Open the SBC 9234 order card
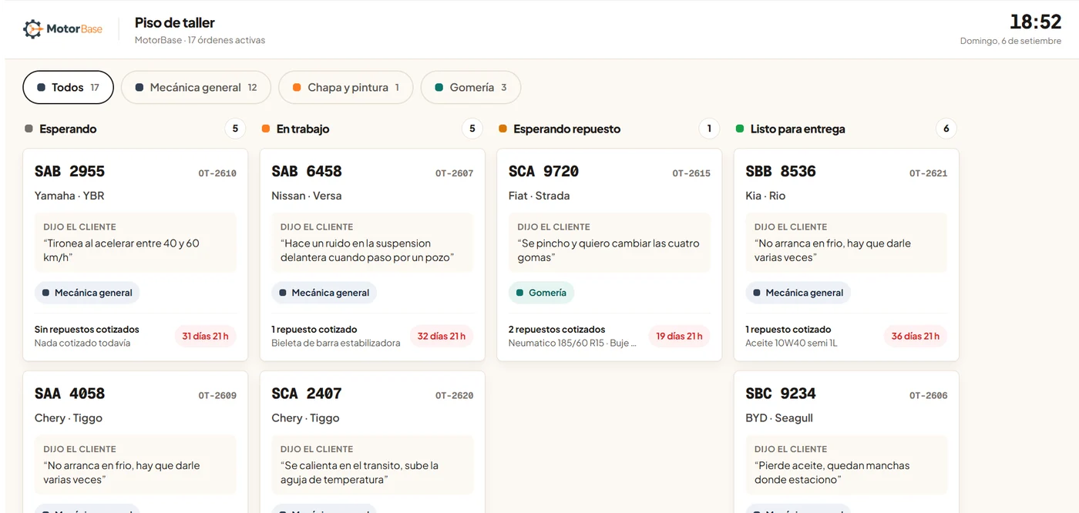 click(x=846, y=442)
